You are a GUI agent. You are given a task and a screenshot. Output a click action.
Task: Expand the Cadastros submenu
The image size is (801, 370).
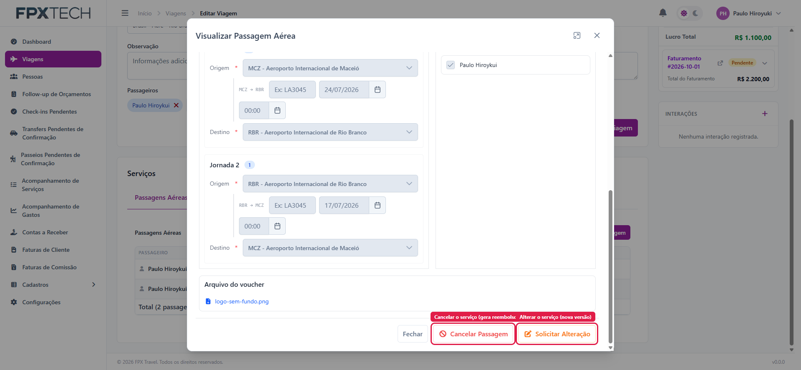pos(93,285)
